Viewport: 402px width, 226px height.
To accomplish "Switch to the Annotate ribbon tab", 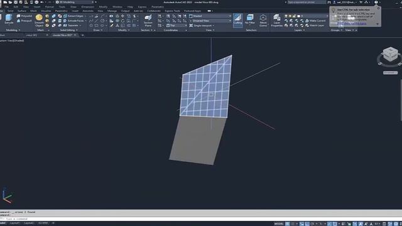I will click(x=88, y=11).
